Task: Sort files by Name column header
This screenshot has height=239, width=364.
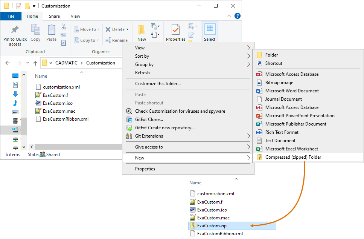Action: pyautogui.click(x=41, y=76)
